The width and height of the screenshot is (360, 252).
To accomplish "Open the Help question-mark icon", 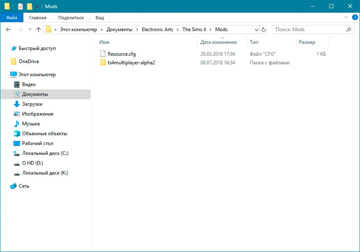I will [x=355, y=18].
